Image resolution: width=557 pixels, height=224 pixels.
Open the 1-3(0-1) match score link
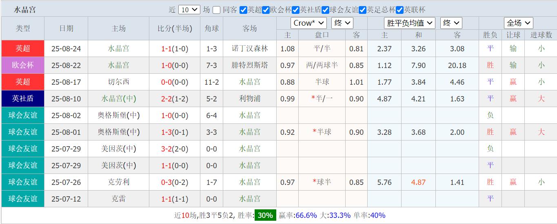[175, 132]
